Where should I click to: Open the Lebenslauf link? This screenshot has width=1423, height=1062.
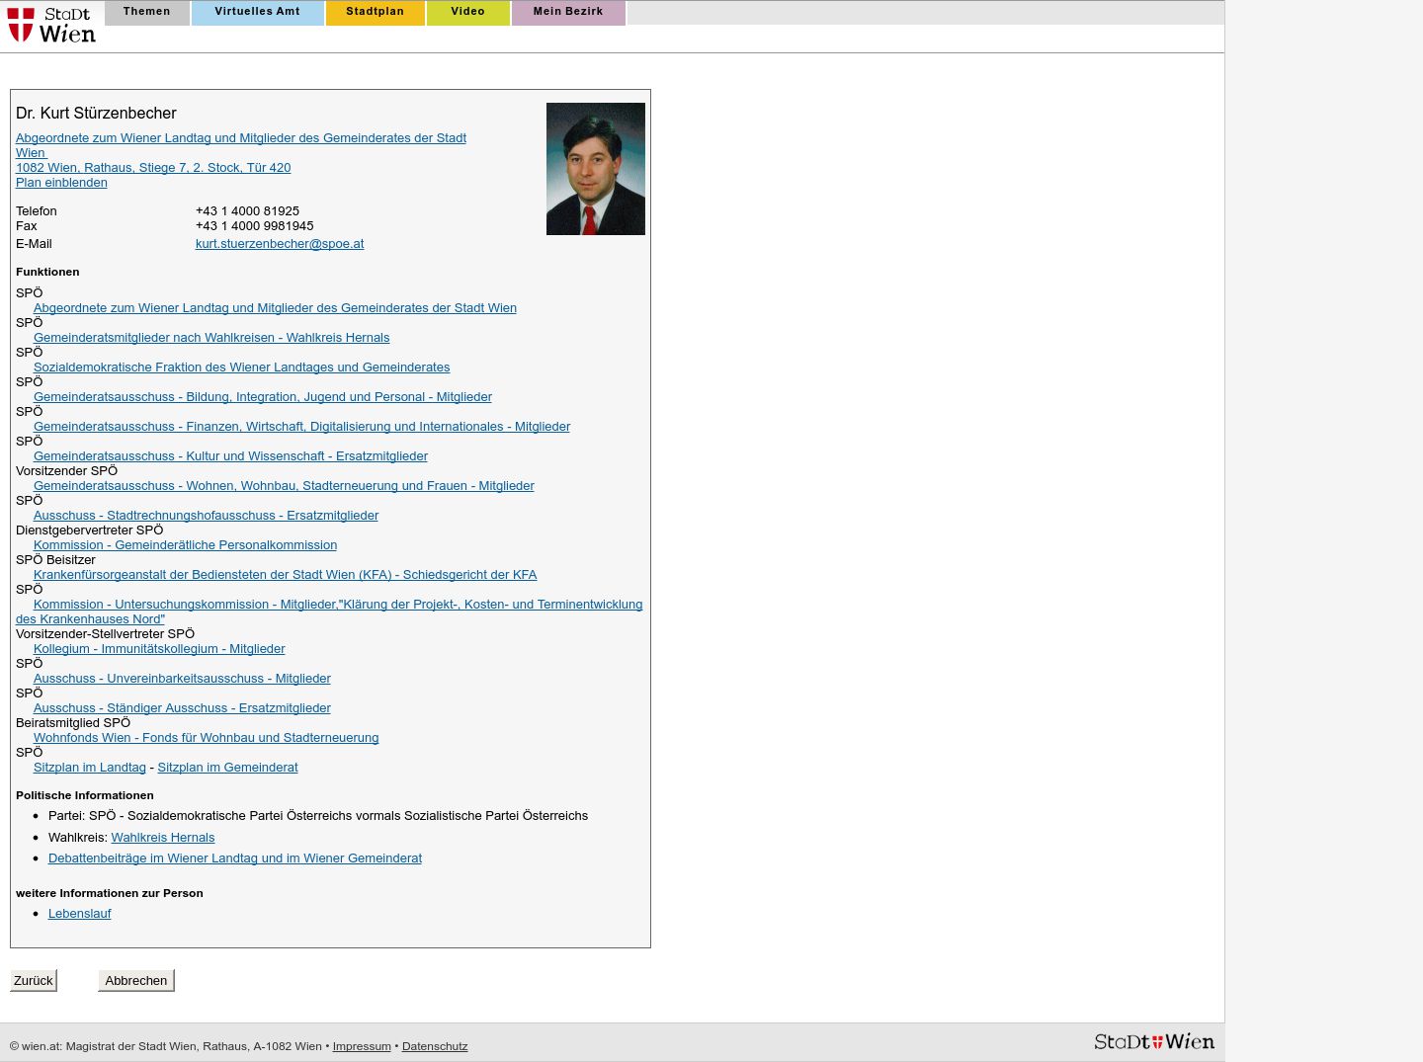coord(80,914)
